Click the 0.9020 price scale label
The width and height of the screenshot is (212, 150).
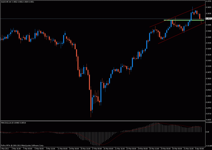tap(209, 79)
